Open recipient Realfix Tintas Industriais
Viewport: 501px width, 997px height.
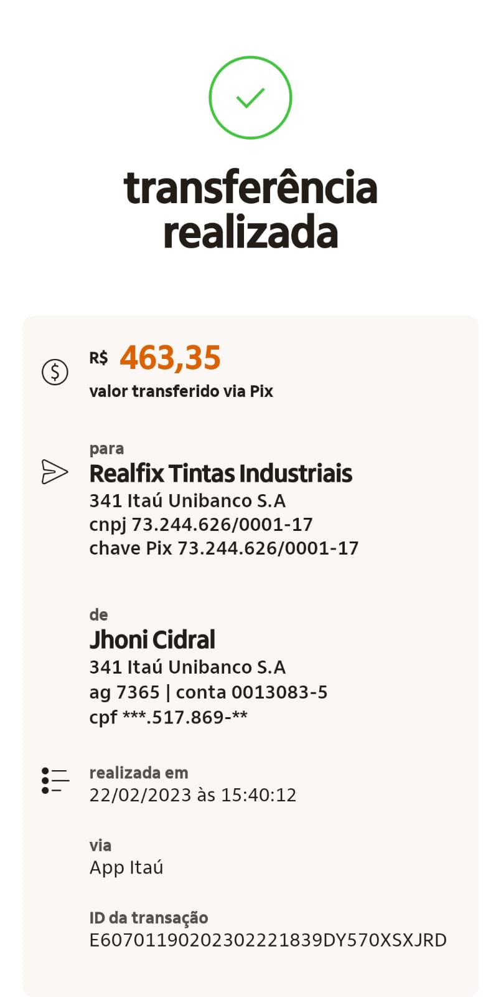tap(220, 474)
